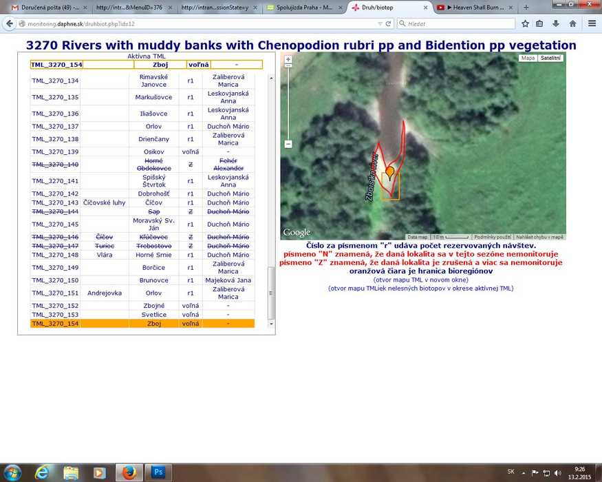Select row TML_3270_150 Brunovce
The height and width of the screenshot is (482, 602).
pyautogui.click(x=142, y=280)
